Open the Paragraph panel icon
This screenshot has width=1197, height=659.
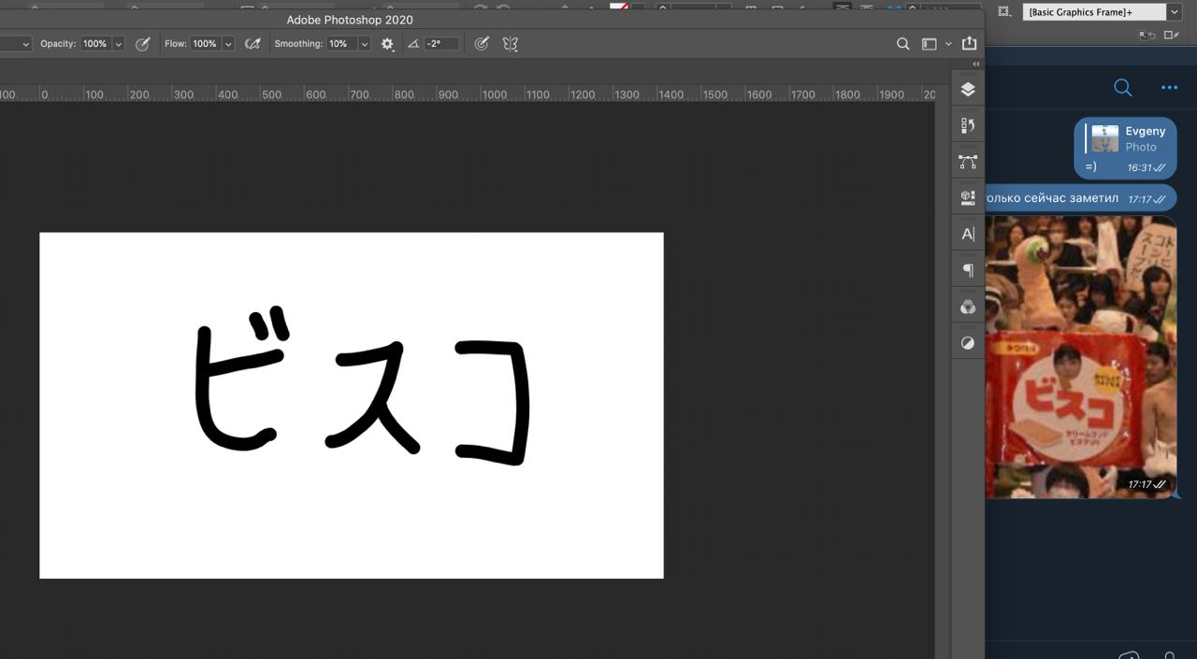968,270
